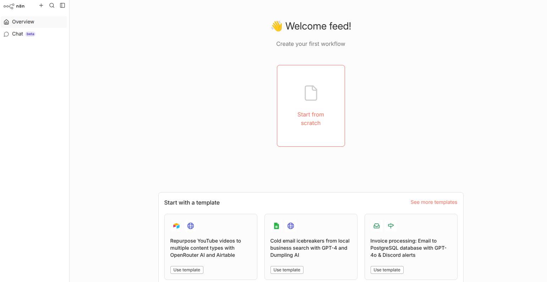Click the Airtable icon on YouTube template

pyautogui.click(x=176, y=226)
